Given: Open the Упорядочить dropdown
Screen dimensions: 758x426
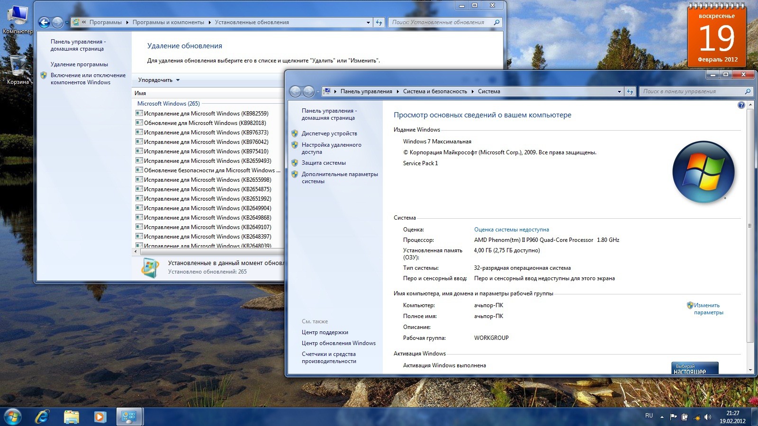Looking at the screenshot, I should pos(159,80).
